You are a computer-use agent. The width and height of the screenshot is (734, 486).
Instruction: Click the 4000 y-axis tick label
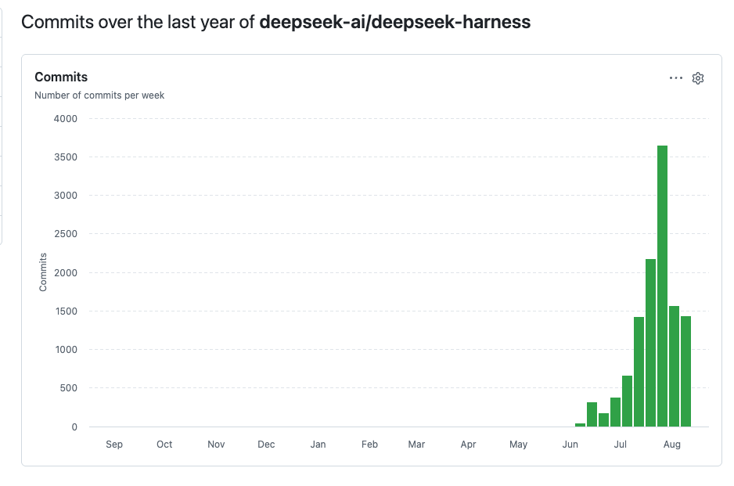tap(66, 118)
